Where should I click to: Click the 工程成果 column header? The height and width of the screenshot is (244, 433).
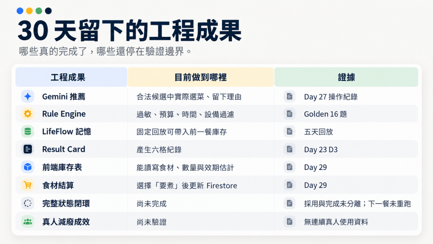(71, 77)
